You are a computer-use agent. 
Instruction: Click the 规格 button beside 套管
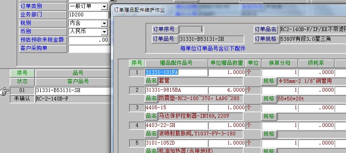tap(269, 81)
